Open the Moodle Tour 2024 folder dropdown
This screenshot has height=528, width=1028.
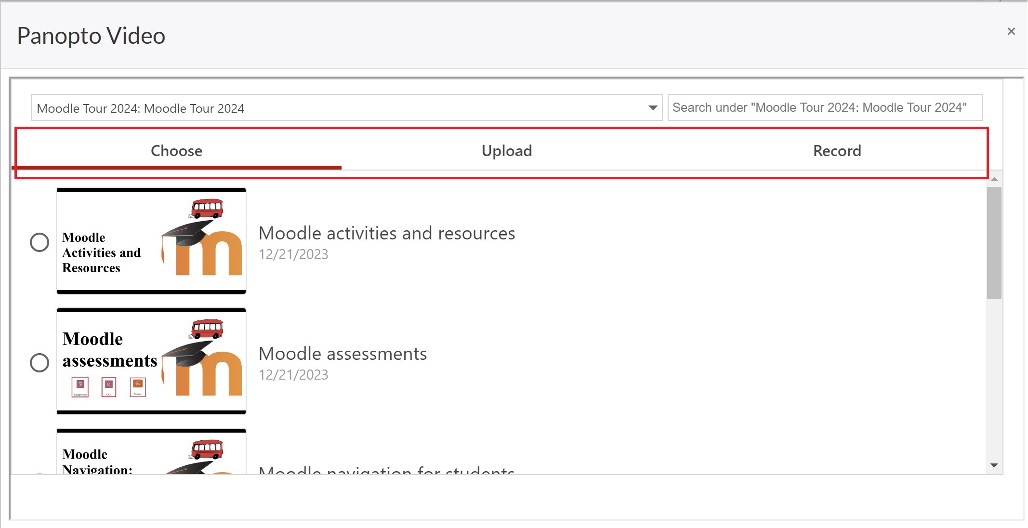point(346,107)
